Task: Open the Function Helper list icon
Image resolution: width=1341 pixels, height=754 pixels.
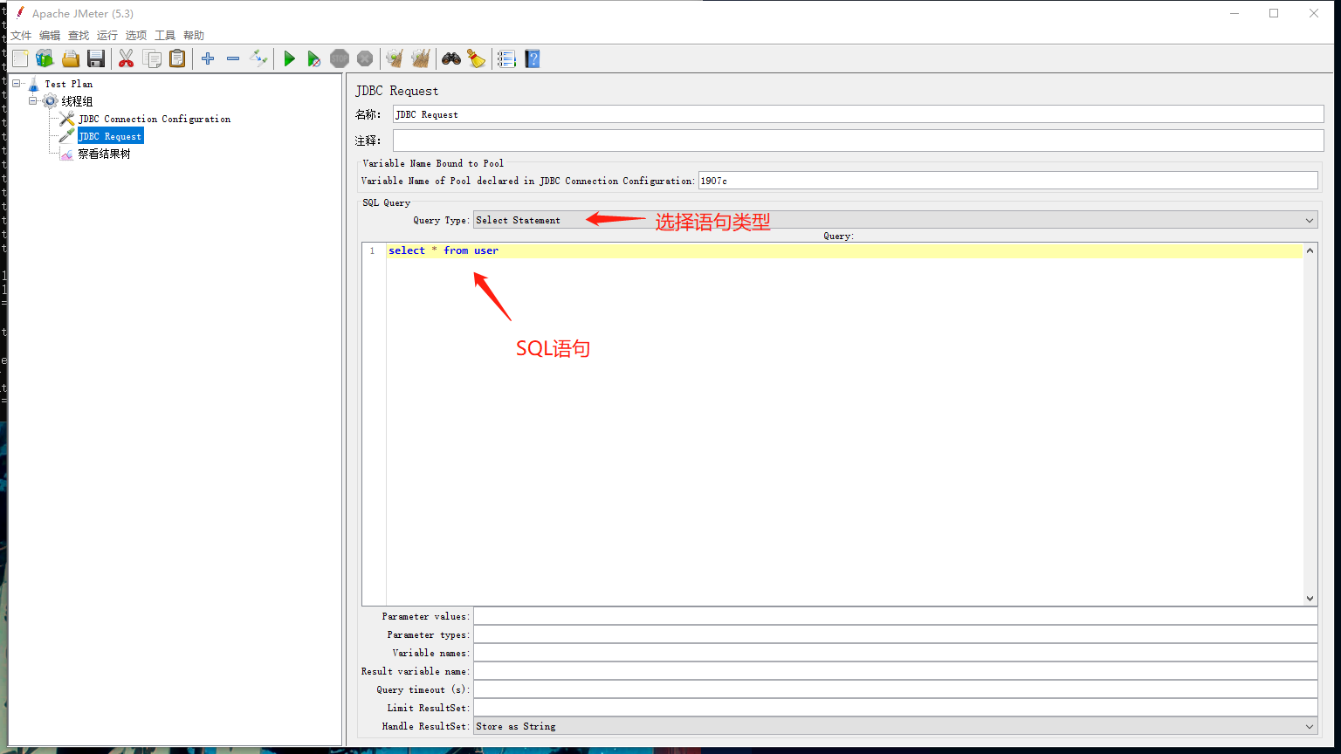Action: (506, 58)
